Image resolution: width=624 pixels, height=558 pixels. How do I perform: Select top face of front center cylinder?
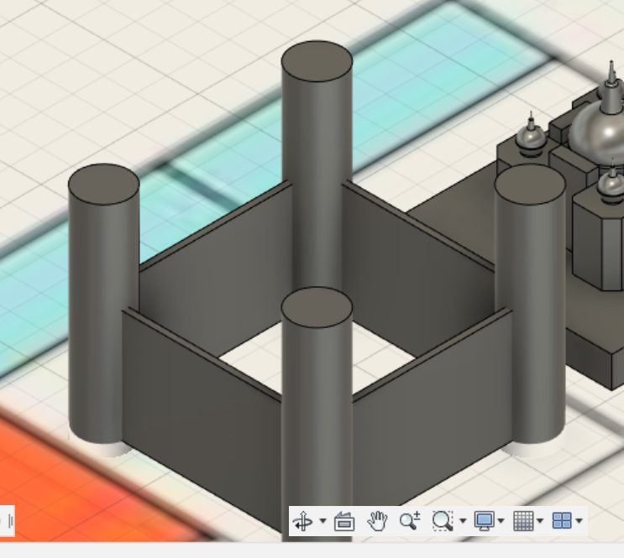click(x=317, y=307)
